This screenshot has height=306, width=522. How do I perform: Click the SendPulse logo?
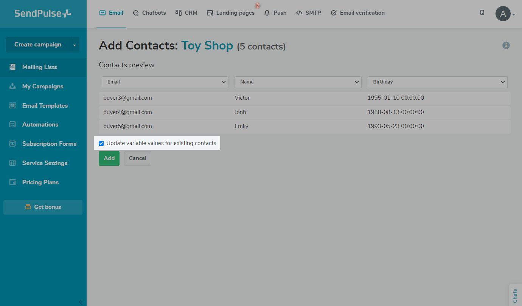point(43,14)
